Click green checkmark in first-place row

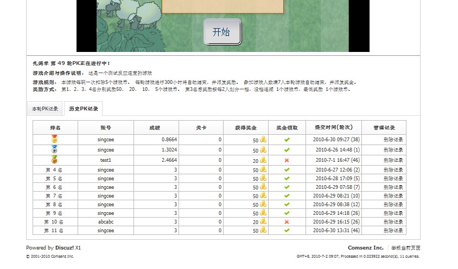click(287, 140)
